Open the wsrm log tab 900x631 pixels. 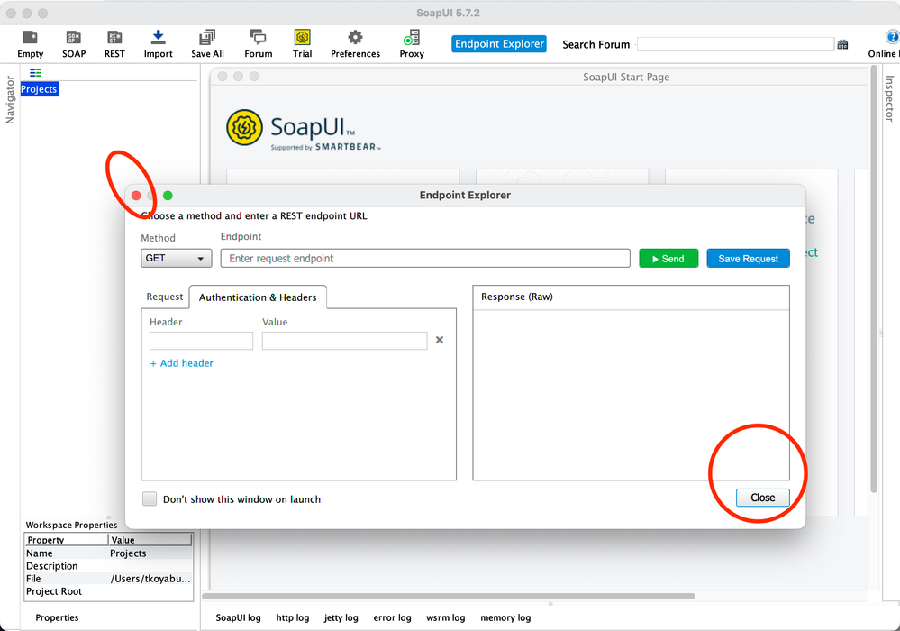coord(445,617)
